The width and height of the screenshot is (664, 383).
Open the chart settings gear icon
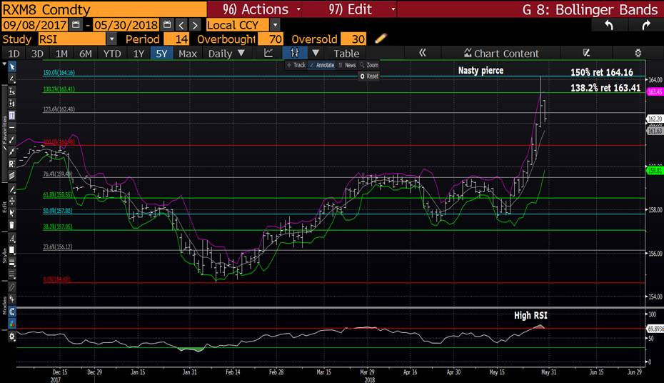coord(638,53)
